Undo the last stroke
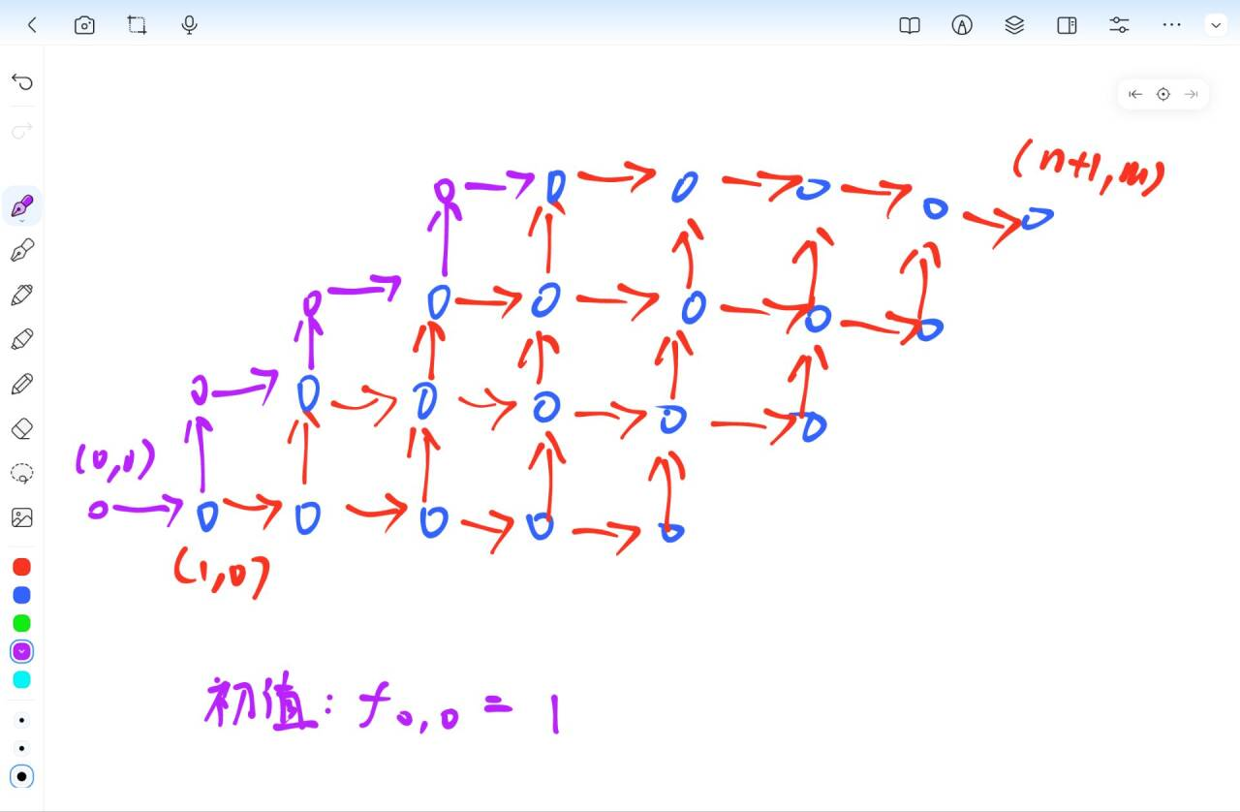This screenshot has width=1240, height=812. click(x=22, y=81)
